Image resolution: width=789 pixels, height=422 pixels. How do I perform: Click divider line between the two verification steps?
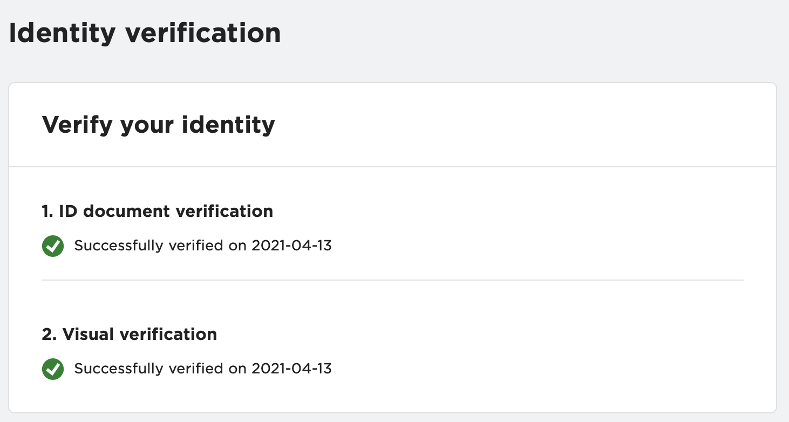(392, 280)
